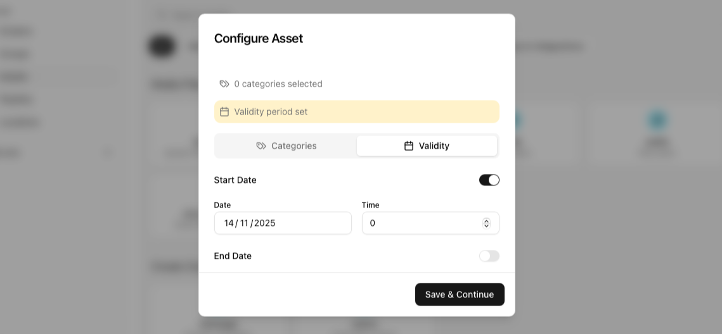
Task: Select the month segment of the Date field
Action: [244, 223]
